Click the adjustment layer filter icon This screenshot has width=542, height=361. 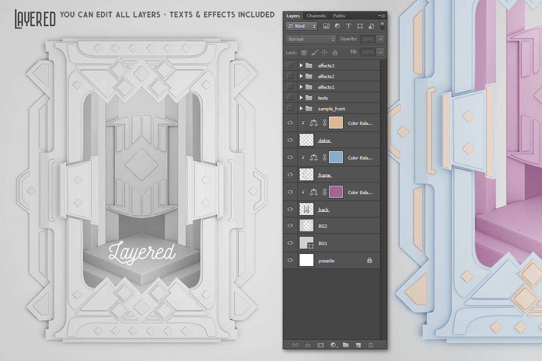[x=337, y=26]
